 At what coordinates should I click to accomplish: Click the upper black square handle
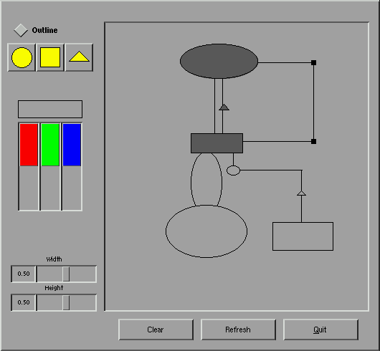point(313,63)
